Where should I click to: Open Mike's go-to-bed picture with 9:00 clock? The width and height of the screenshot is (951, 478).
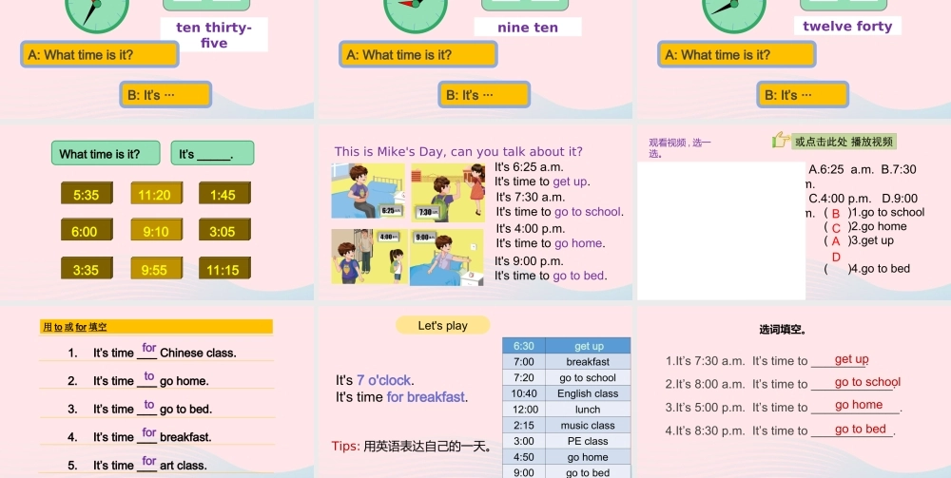(x=447, y=257)
